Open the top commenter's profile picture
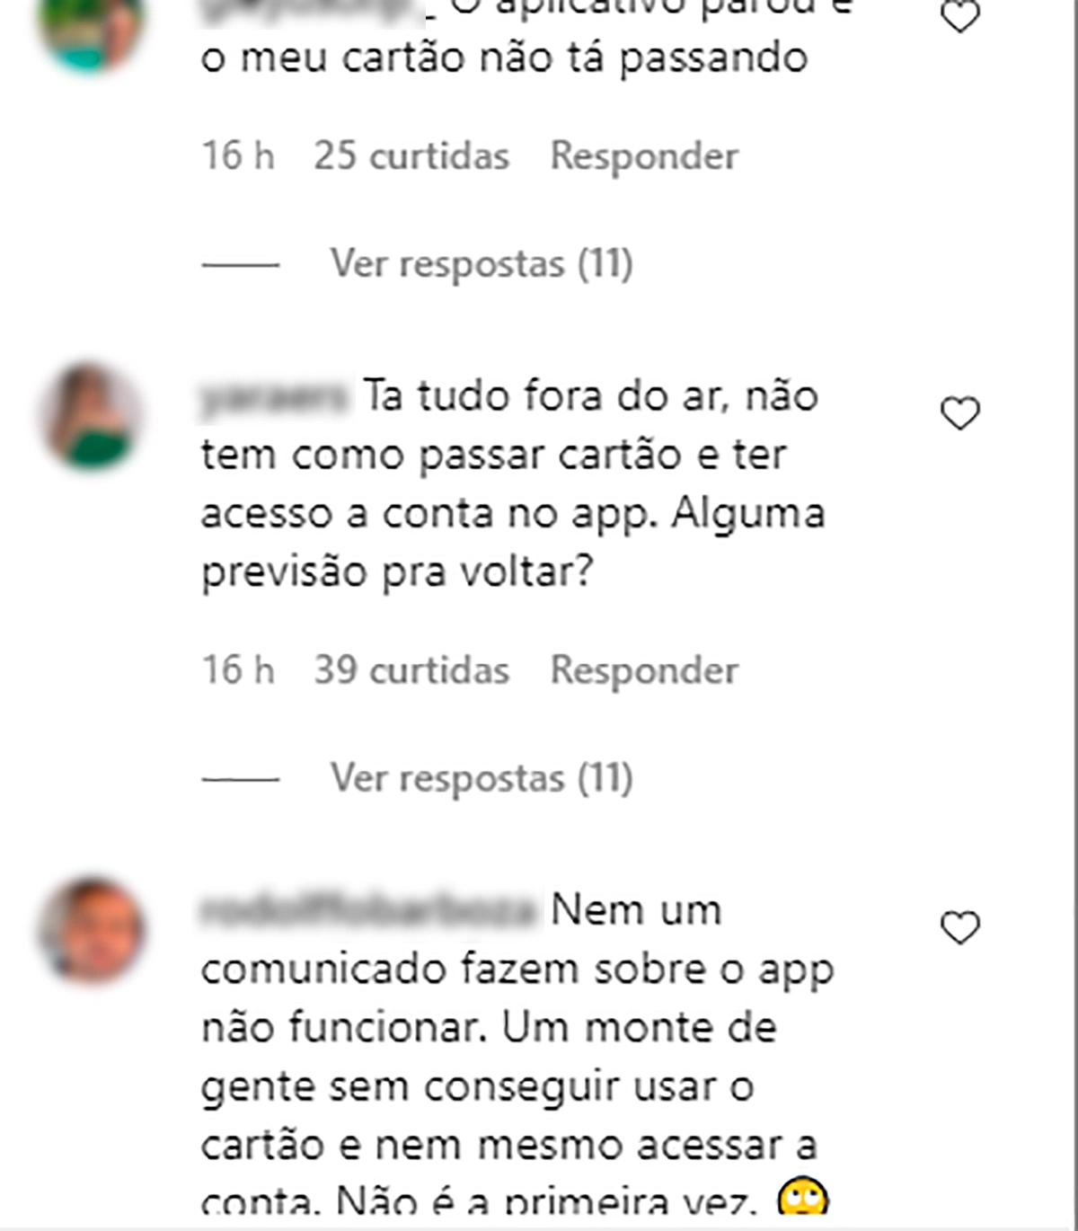 pos(91,29)
